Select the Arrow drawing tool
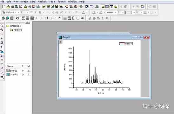174x114 pixels. tap(2, 69)
